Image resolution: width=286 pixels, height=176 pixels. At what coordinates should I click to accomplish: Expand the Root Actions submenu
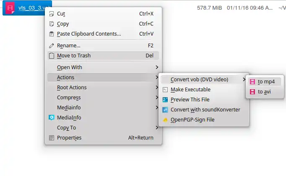(157, 88)
